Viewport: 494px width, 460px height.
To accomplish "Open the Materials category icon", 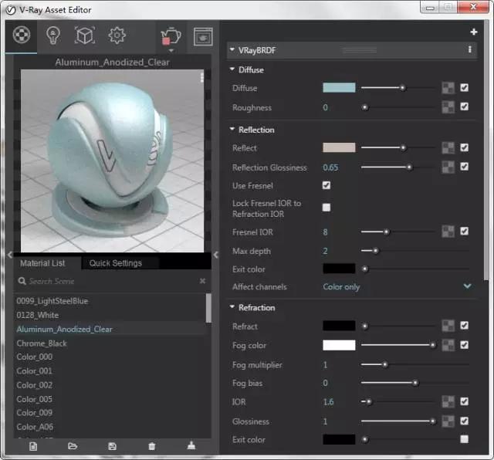I will pyautogui.click(x=22, y=35).
